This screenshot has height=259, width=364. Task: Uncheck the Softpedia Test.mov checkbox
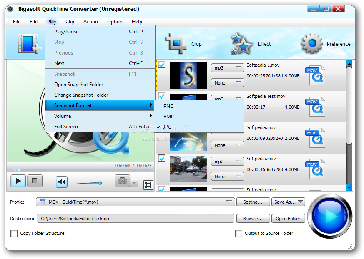click(x=162, y=95)
